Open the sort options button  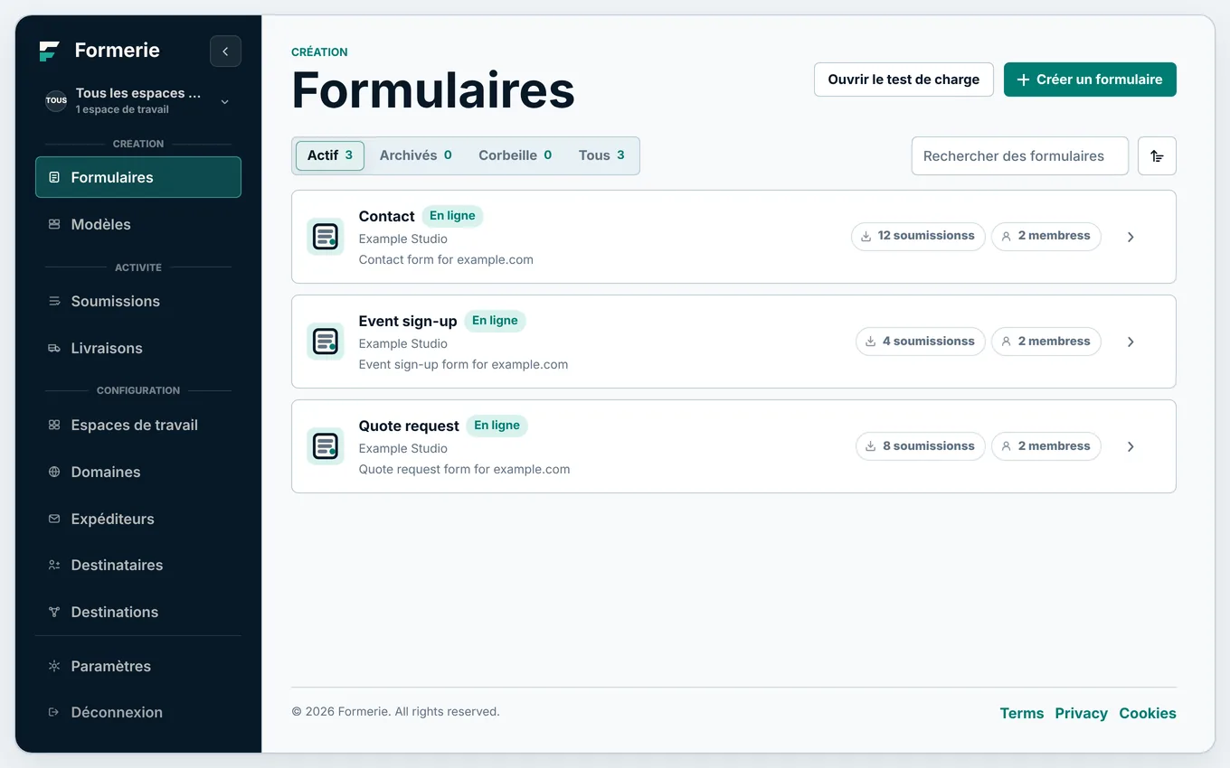point(1157,155)
